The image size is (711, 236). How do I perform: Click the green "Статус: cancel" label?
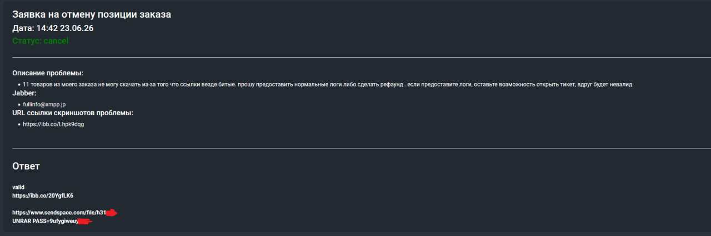(x=41, y=41)
